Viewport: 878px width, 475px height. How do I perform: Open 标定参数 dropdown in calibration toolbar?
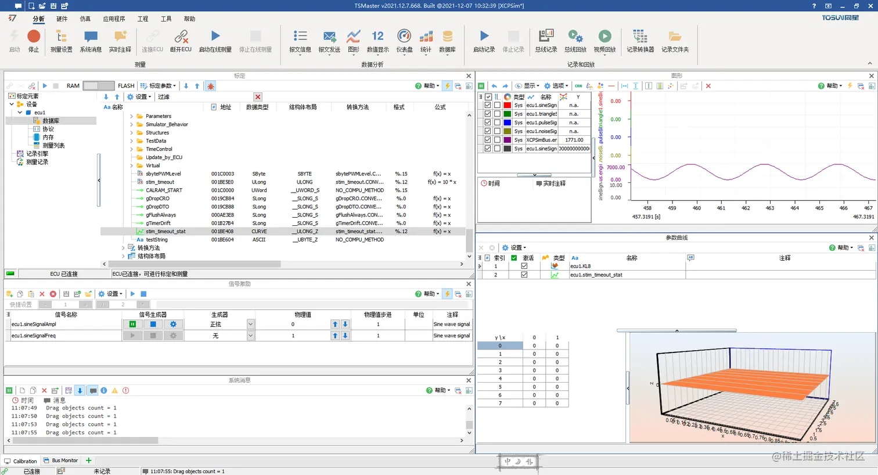tap(158, 86)
